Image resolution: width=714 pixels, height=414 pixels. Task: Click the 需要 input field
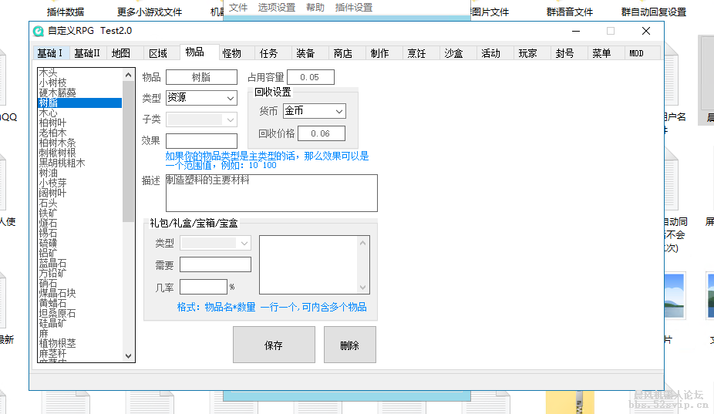click(215, 264)
